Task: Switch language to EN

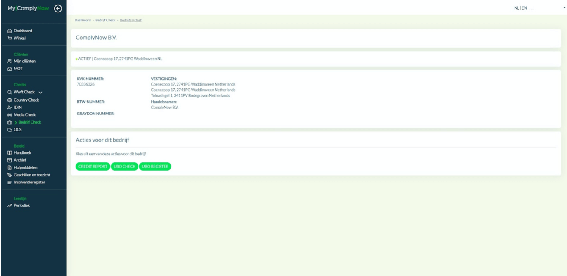Action: pyautogui.click(x=524, y=8)
